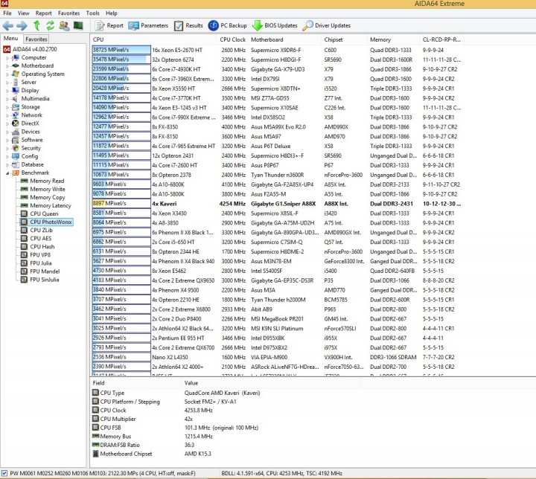Open Driver Updates from toolbar

tap(327, 25)
